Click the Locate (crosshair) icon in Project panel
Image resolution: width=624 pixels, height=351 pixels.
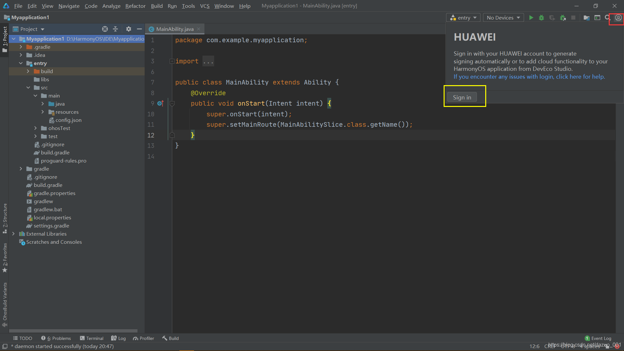tap(105, 29)
